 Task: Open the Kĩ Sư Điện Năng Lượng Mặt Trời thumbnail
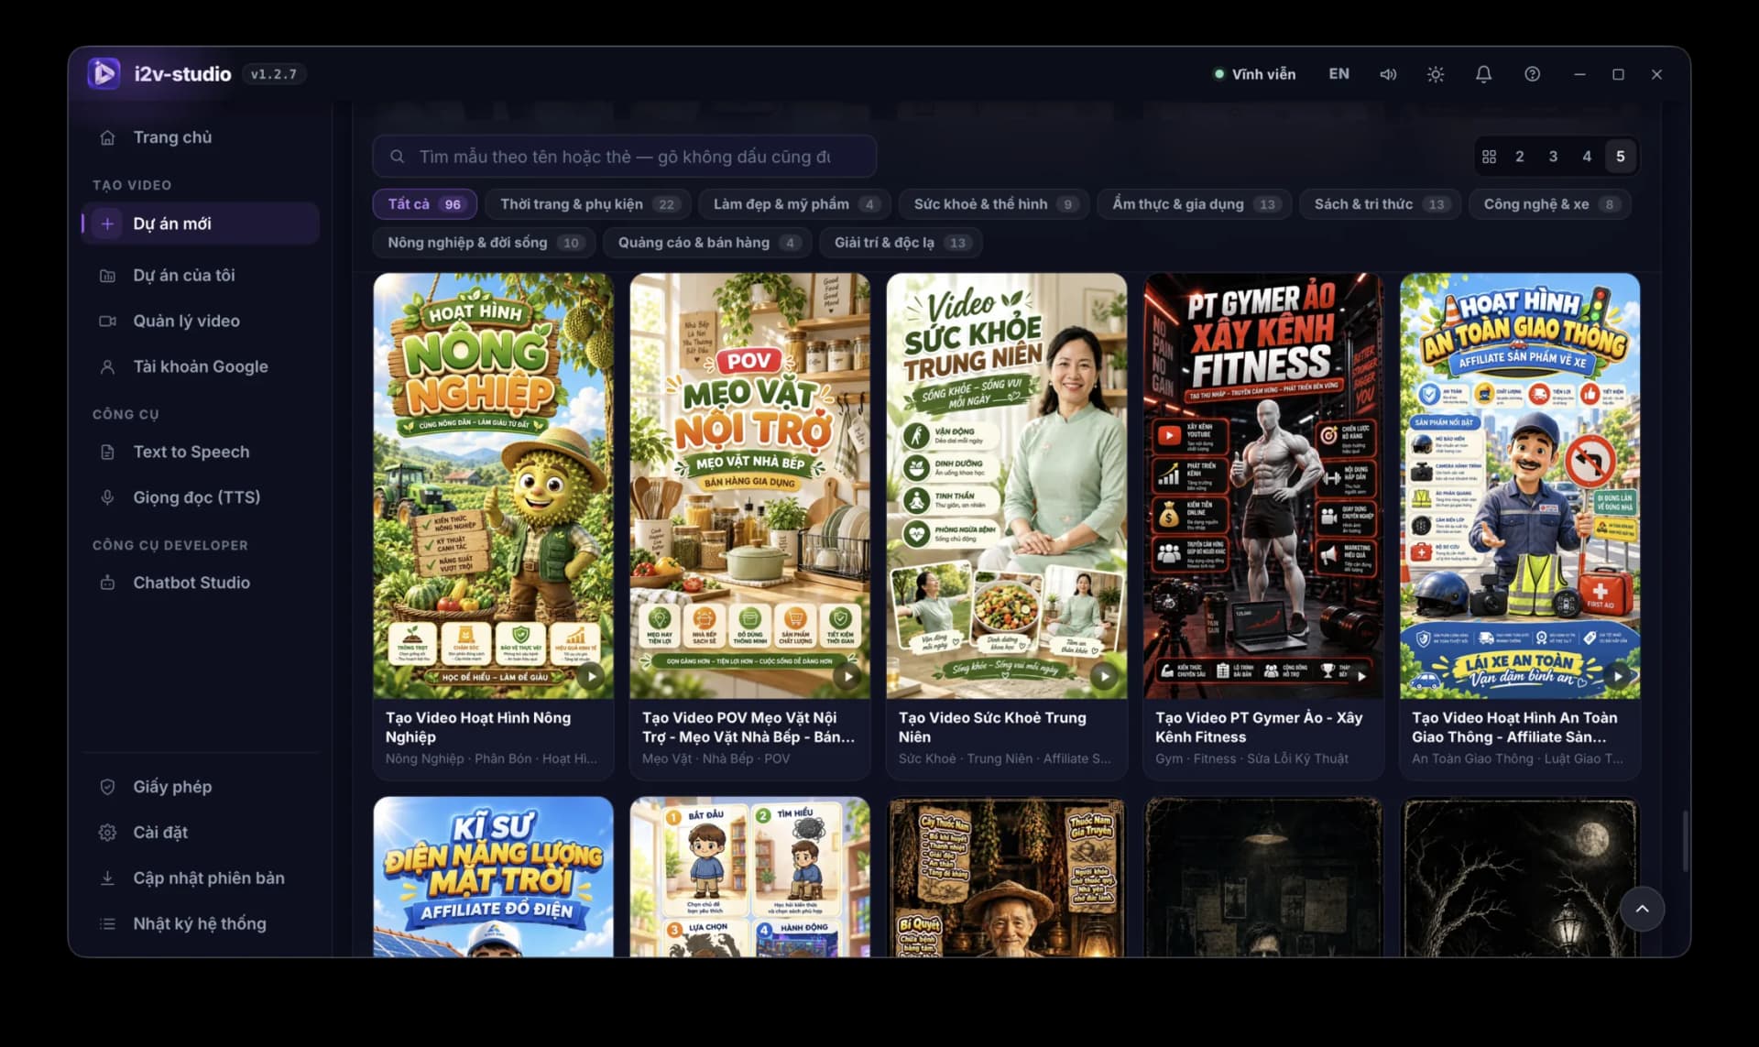point(494,877)
